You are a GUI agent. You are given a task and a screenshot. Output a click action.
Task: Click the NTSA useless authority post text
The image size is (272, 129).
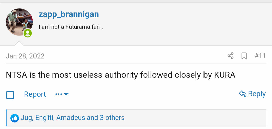[121, 75]
